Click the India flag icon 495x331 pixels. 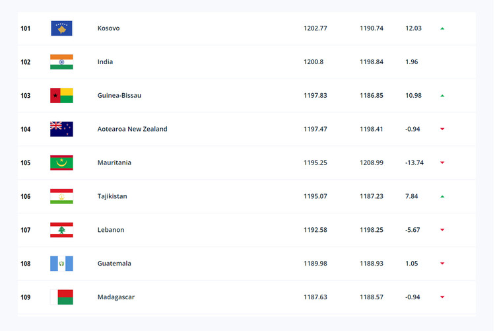(61, 62)
